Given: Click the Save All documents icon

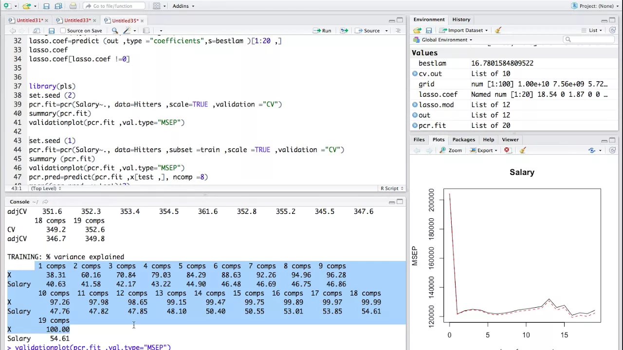Looking at the screenshot, I should [58, 6].
